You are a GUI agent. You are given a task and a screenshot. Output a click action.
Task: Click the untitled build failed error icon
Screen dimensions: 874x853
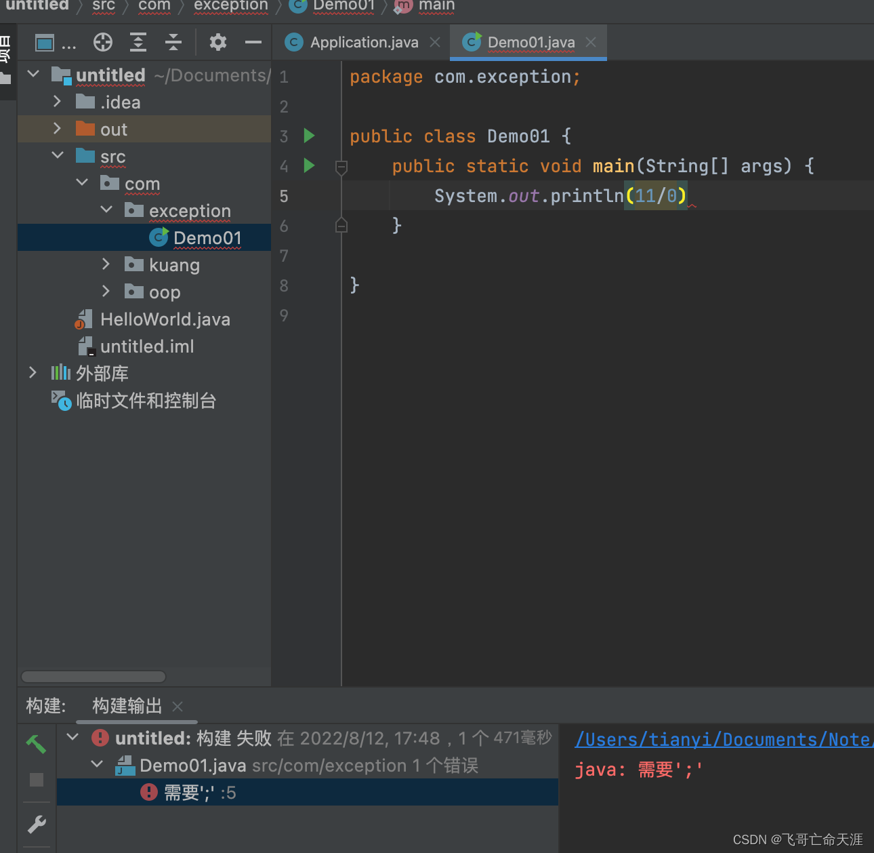coord(100,738)
